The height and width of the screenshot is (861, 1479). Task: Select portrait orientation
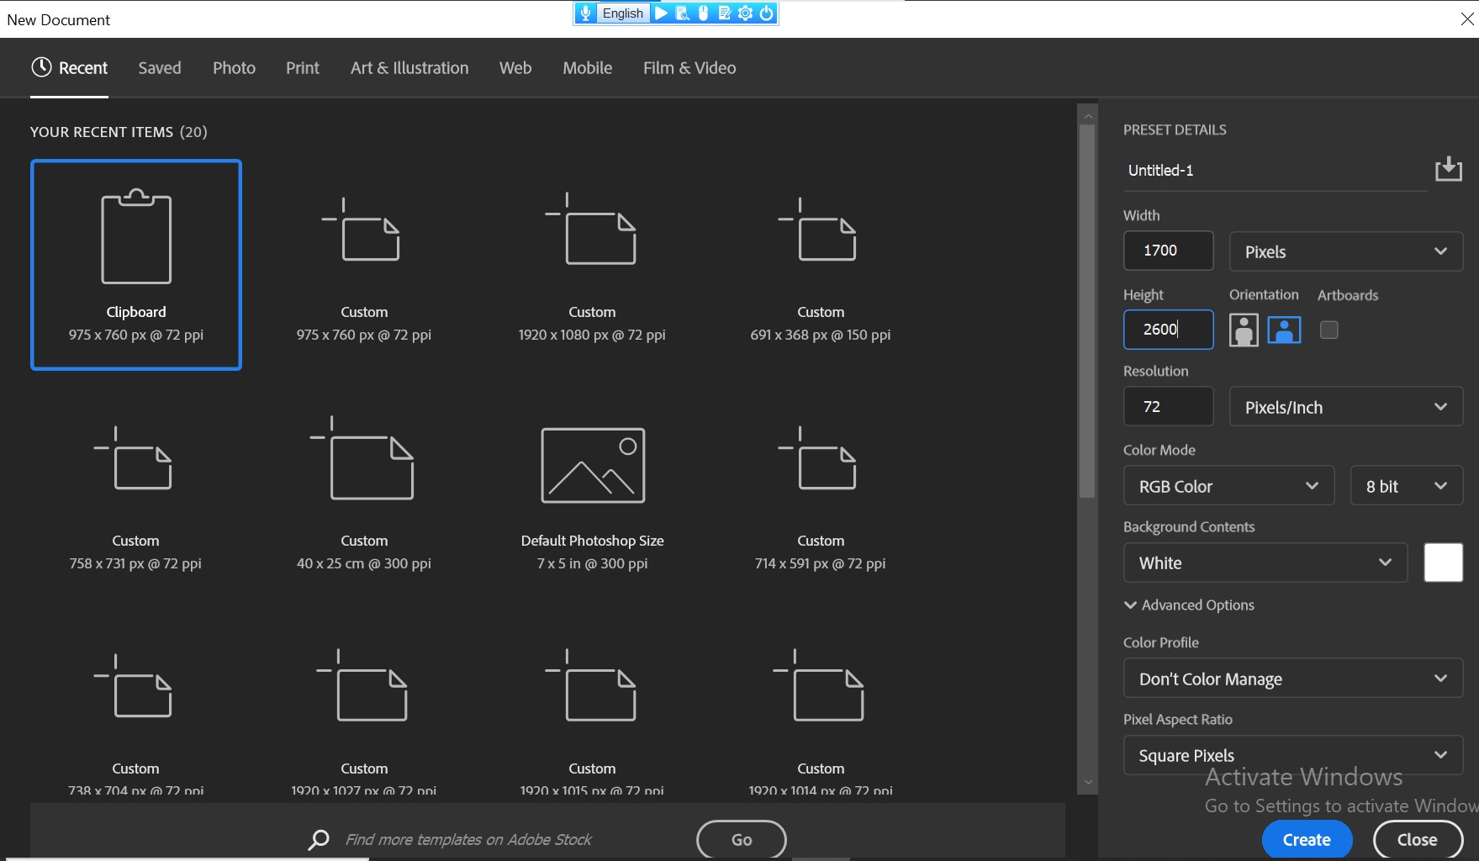click(1244, 330)
